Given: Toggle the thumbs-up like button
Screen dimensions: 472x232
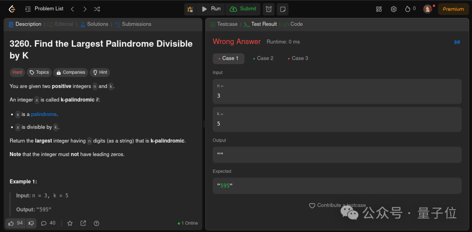Looking at the screenshot, I should (15, 223).
